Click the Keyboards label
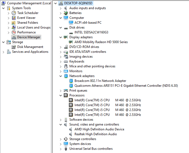The height and width of the screenshot is (153, 189). (x=77, y=61)
